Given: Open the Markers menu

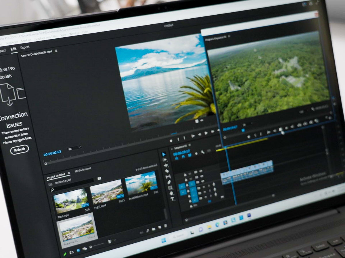Looking at the screenshot, I should point(26,40).
